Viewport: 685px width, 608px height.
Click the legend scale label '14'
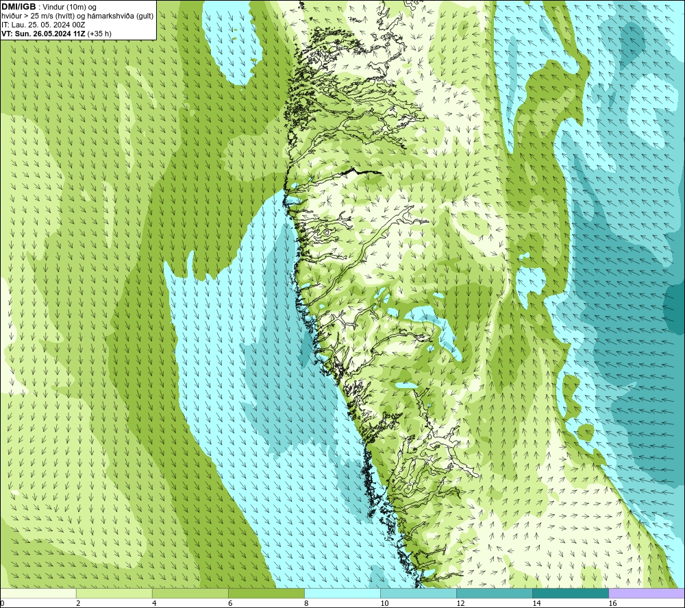[x=536, y=604]
